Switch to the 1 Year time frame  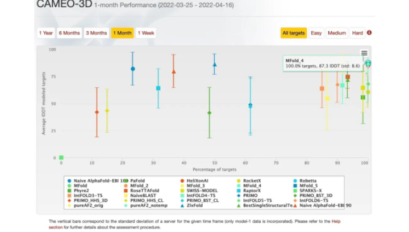(46, 33)
